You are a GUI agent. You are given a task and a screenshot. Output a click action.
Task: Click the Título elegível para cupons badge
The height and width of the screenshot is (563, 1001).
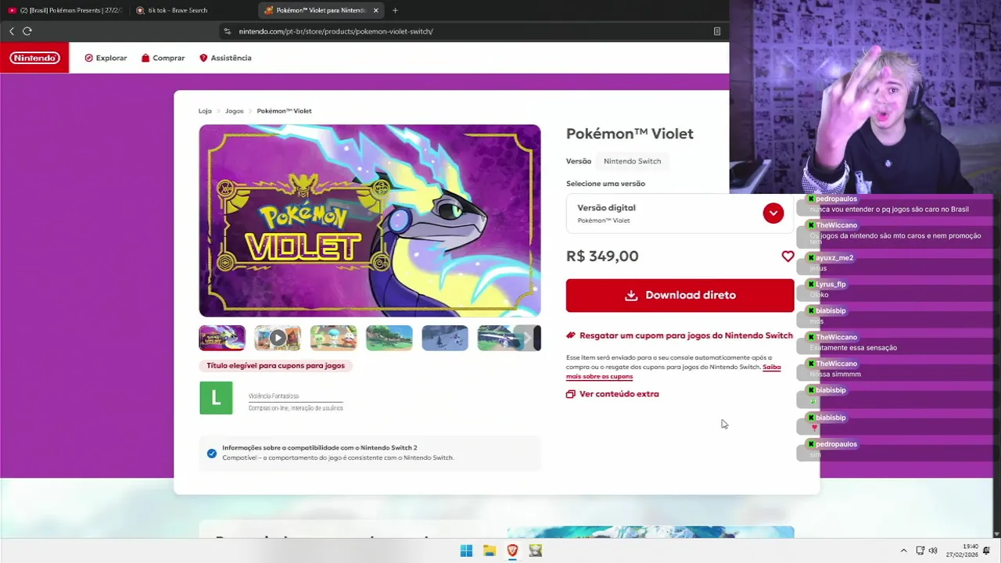pyautogui.click(x=275, y=365)
